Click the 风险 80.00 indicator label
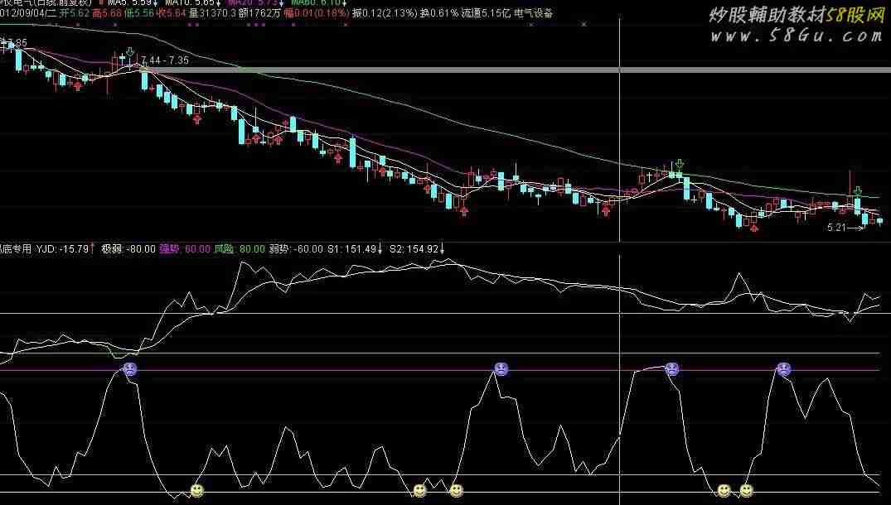Viewport: 891px width, 505px height. click(240, 248)
